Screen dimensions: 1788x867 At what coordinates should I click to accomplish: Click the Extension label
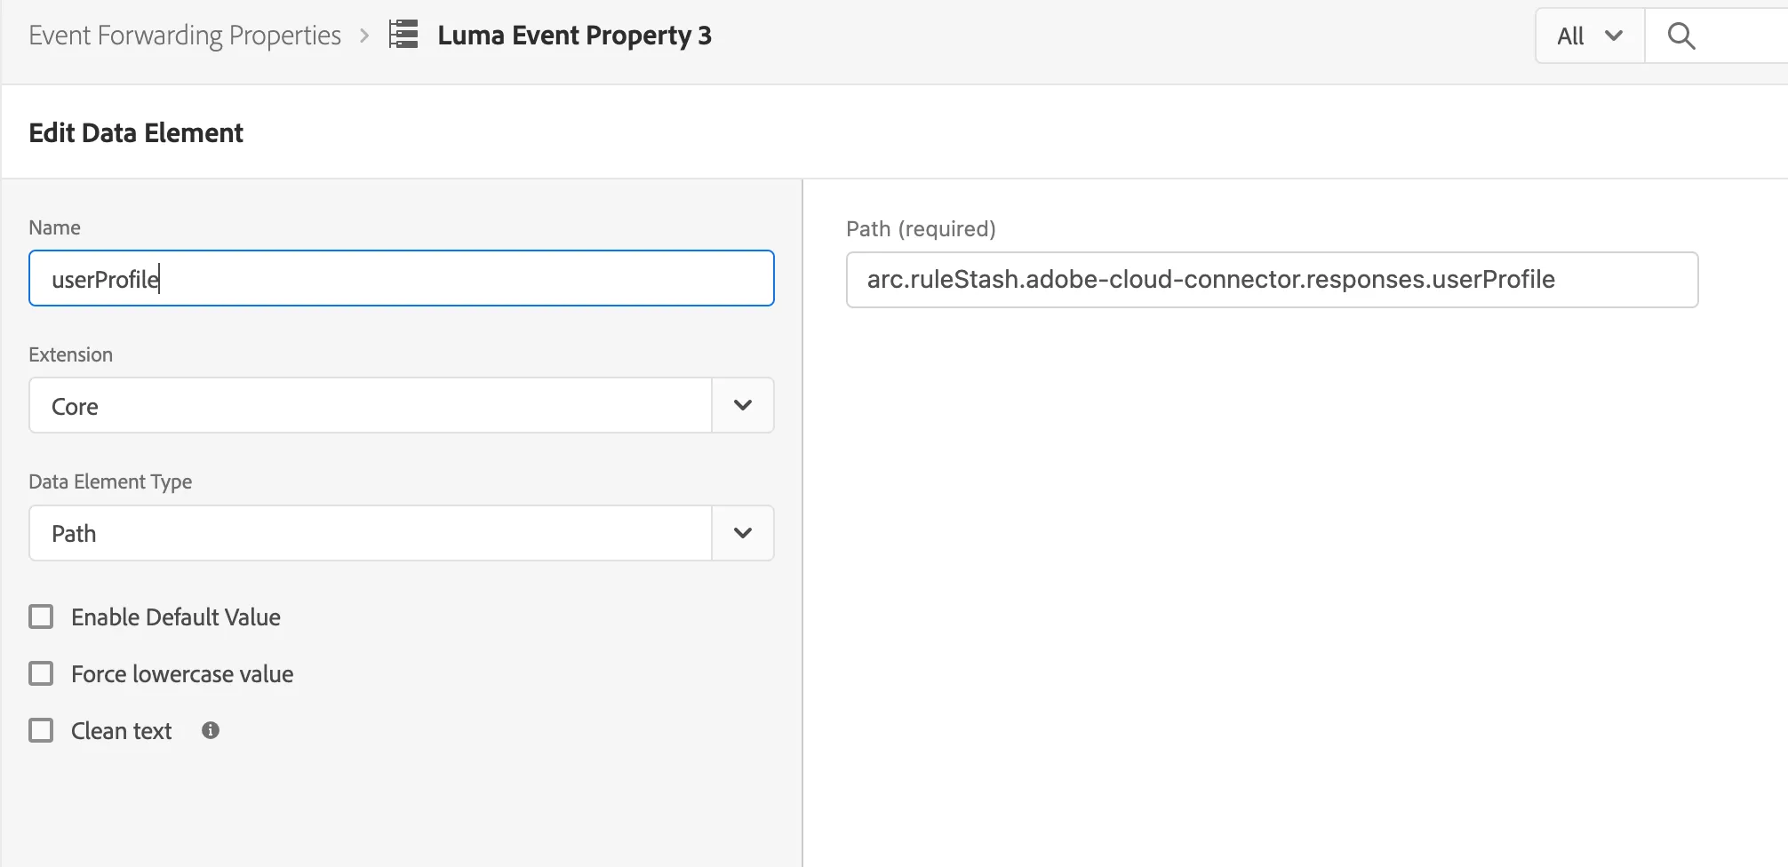click(x=70, y=354)
